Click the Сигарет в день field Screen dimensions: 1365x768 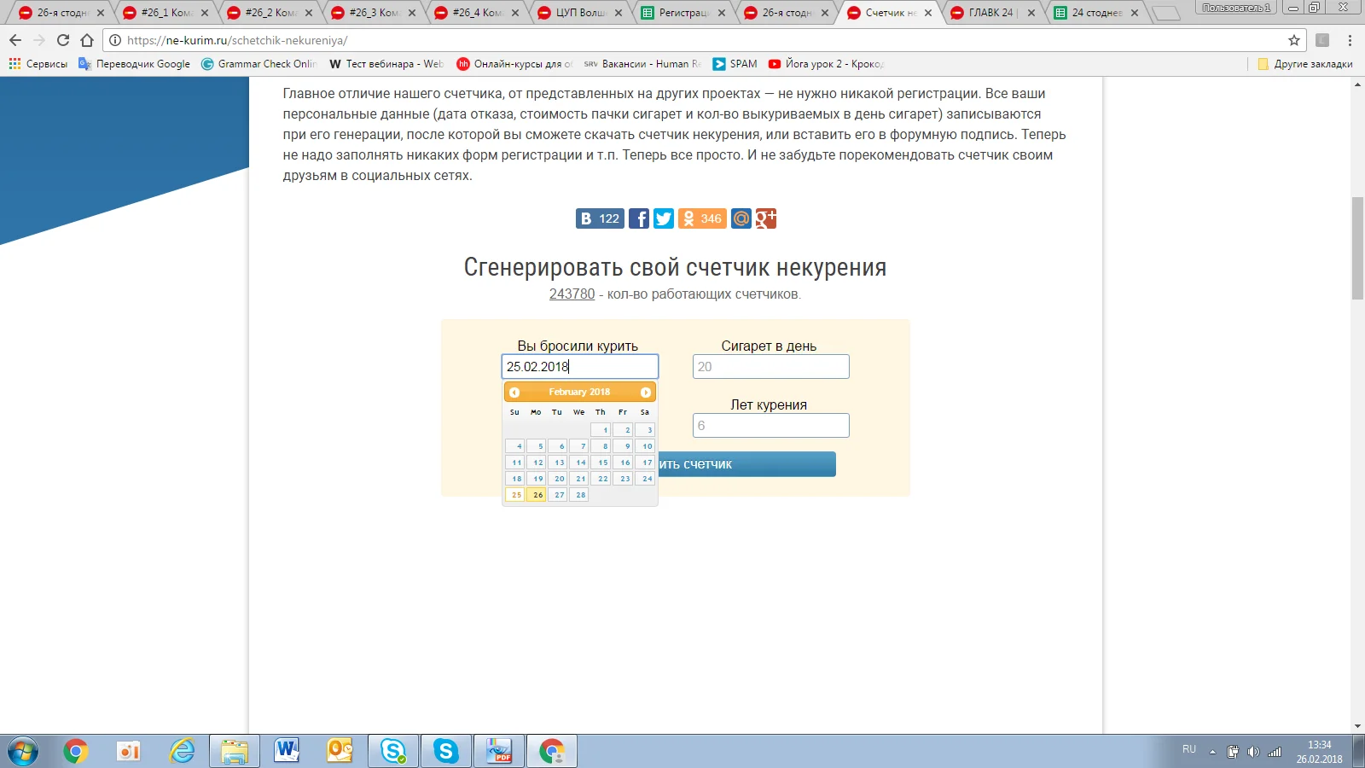click(x=771, y=367)
